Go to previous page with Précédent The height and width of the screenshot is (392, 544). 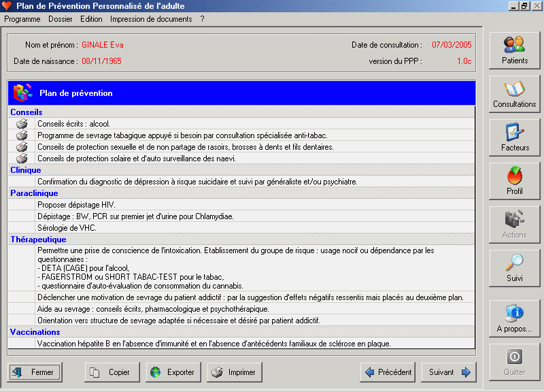click(388, 372)
